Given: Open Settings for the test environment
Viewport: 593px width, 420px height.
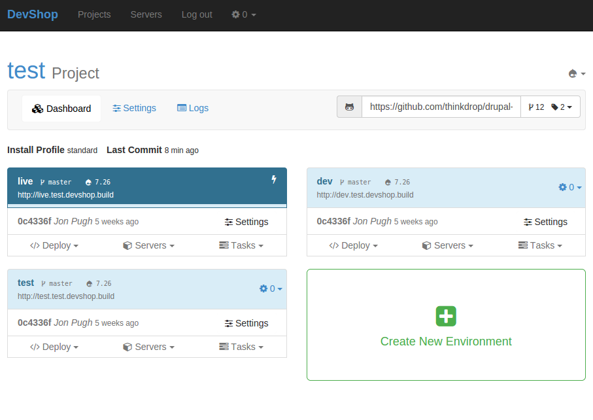Looking at the screenshot, I should click(246, 323).
